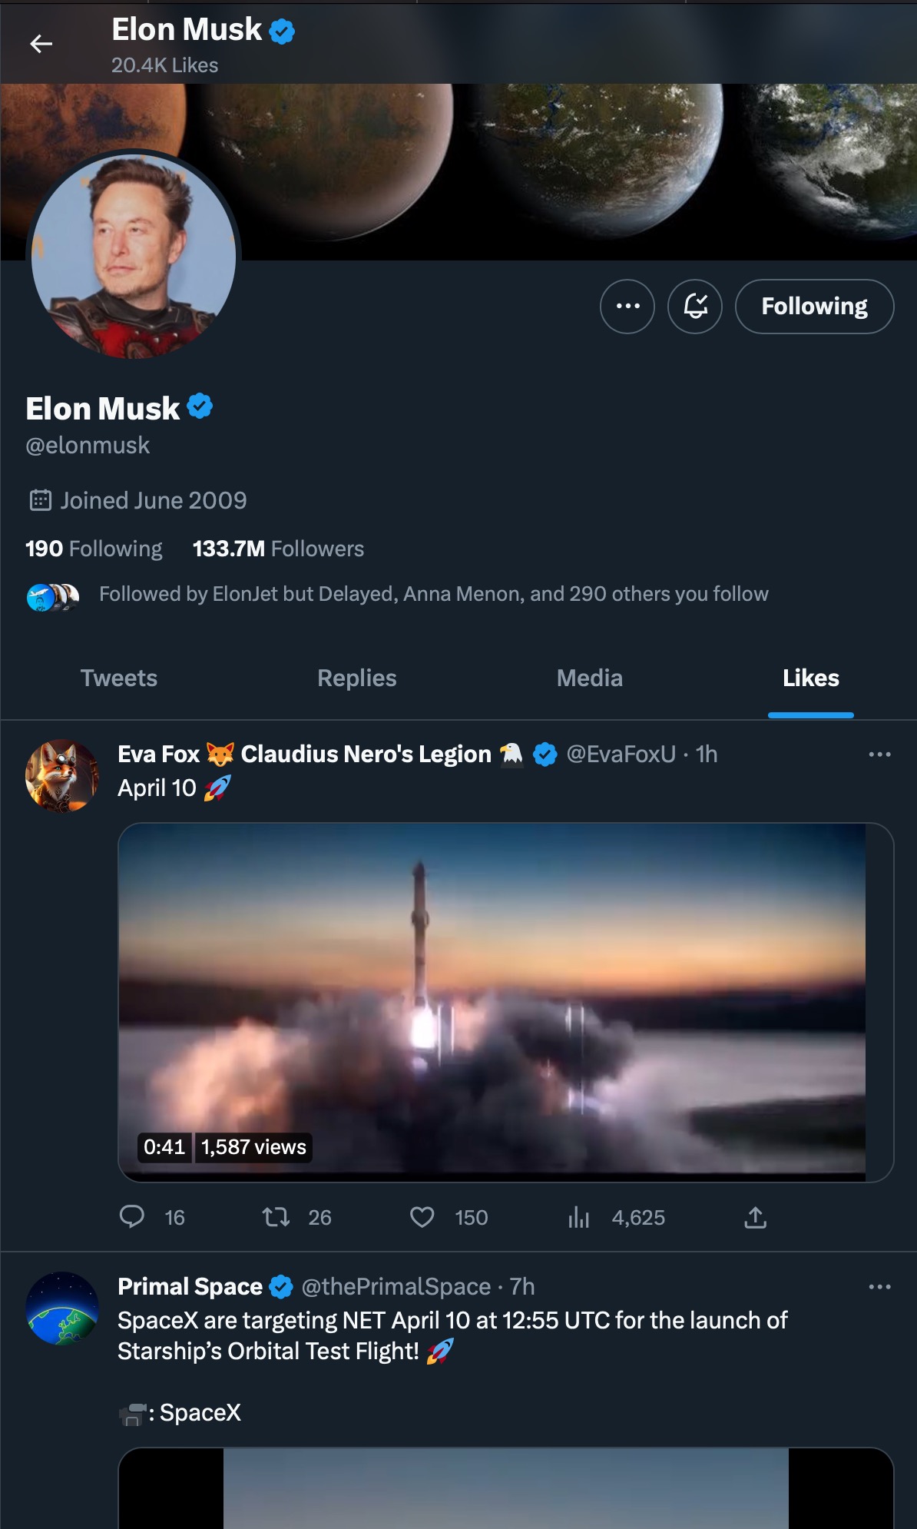Toggle notifications bell for Elon Musk
This screenshot has width=917, height=1529.
click(x=695, y=307)
